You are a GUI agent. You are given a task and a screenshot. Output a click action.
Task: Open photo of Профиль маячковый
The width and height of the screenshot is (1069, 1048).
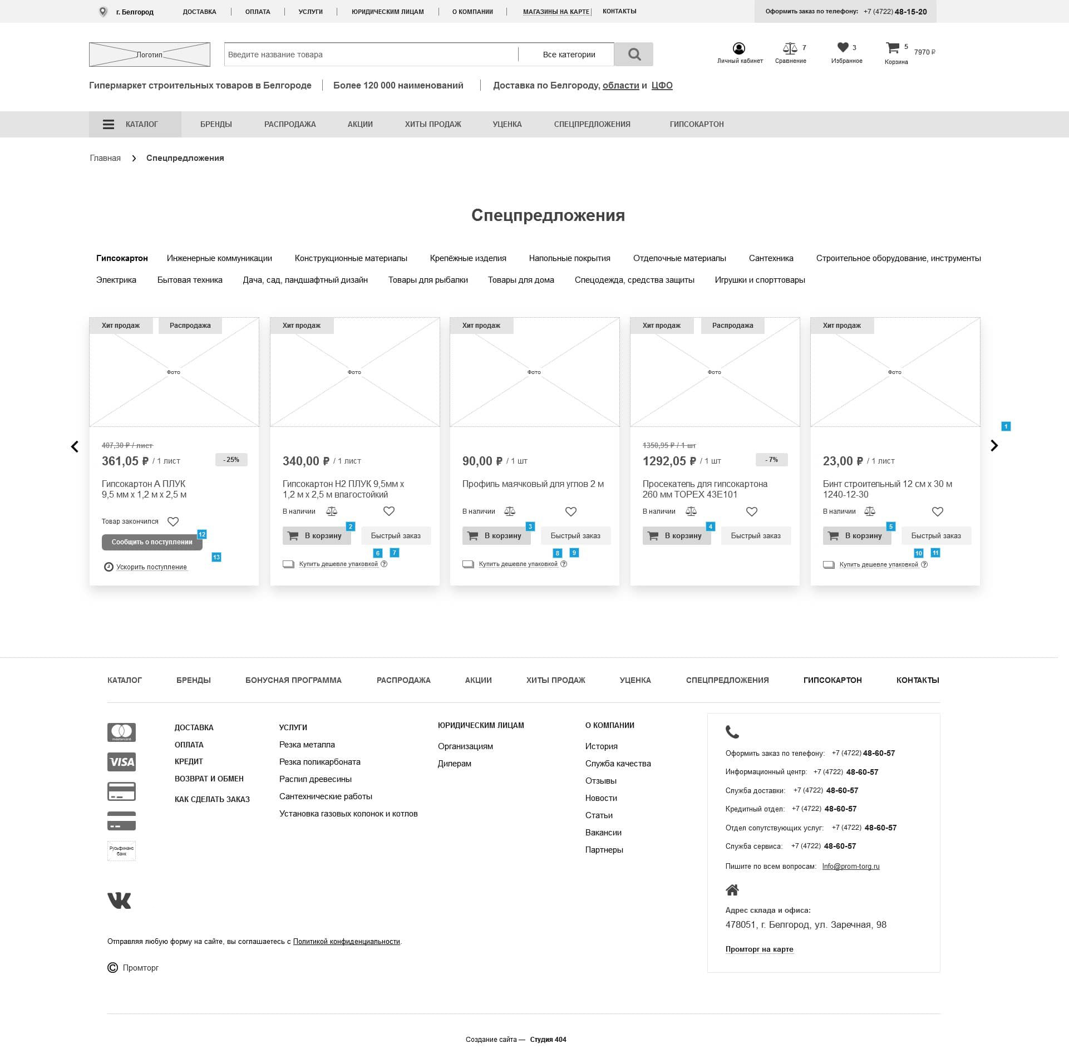click(x=534, y=372)
